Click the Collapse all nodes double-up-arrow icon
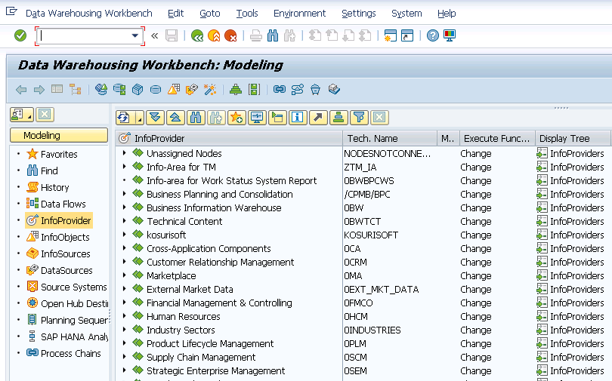Viewport: 612px width, 381px height. tap(175, 117)
